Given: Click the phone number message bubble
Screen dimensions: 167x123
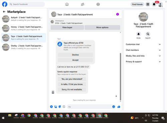Looking at the screenshot, I should 73,67.
